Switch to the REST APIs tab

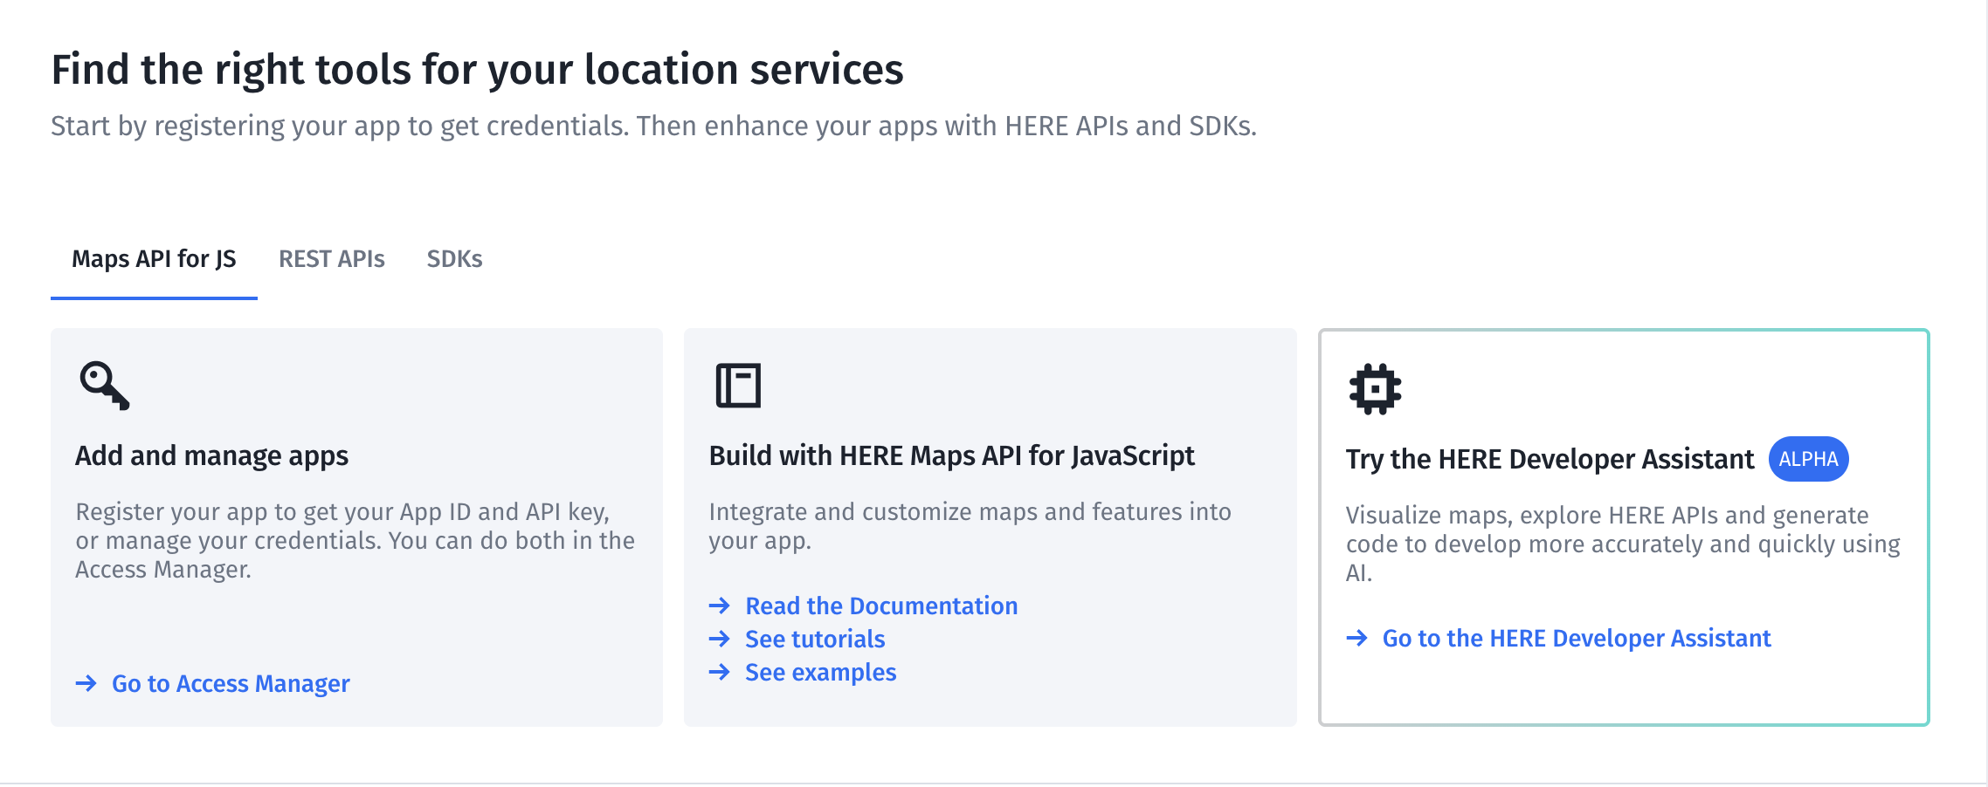coord(332,259)
